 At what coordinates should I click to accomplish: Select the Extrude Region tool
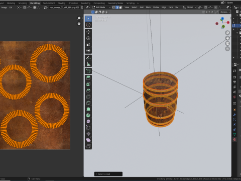(88, 78)
